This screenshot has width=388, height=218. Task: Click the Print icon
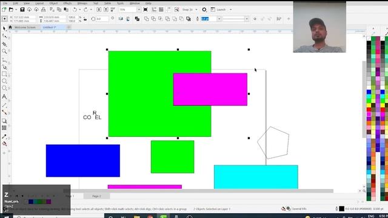(x=43, y=10)
